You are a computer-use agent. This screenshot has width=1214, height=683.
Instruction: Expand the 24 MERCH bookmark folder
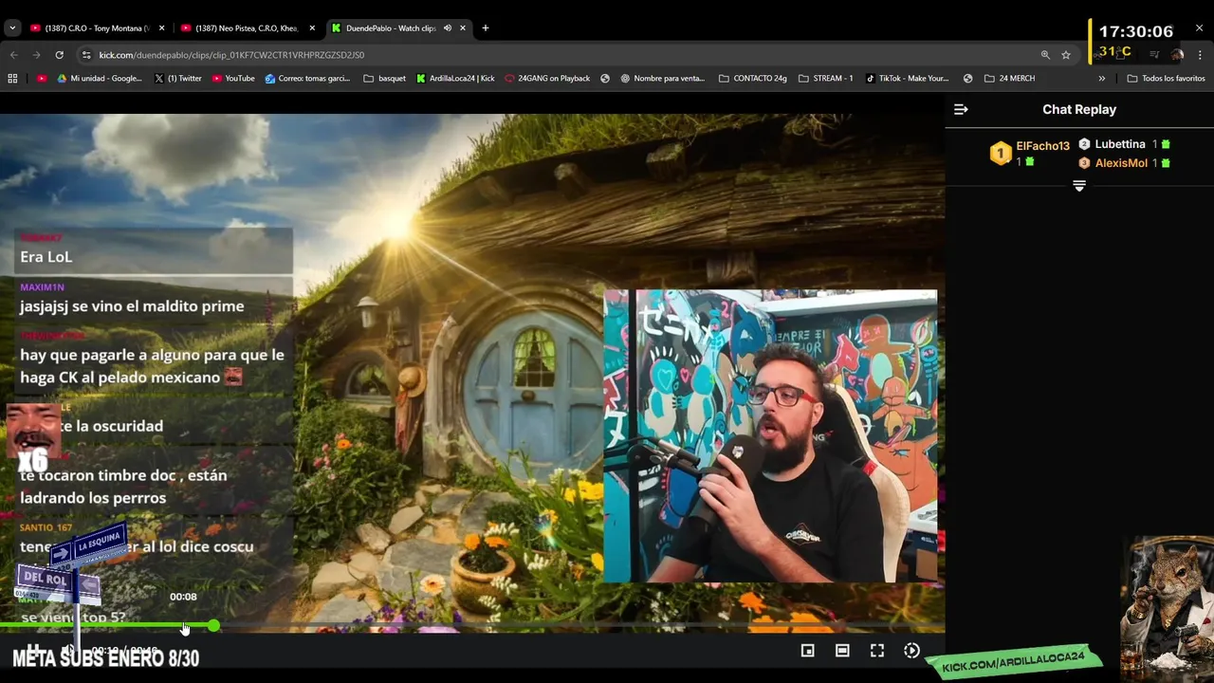pyautogui.click(x=1010, y=79)
